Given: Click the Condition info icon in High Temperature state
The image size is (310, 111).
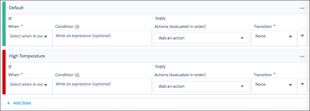Looking at the screenshot, I should tap(77, 75).
